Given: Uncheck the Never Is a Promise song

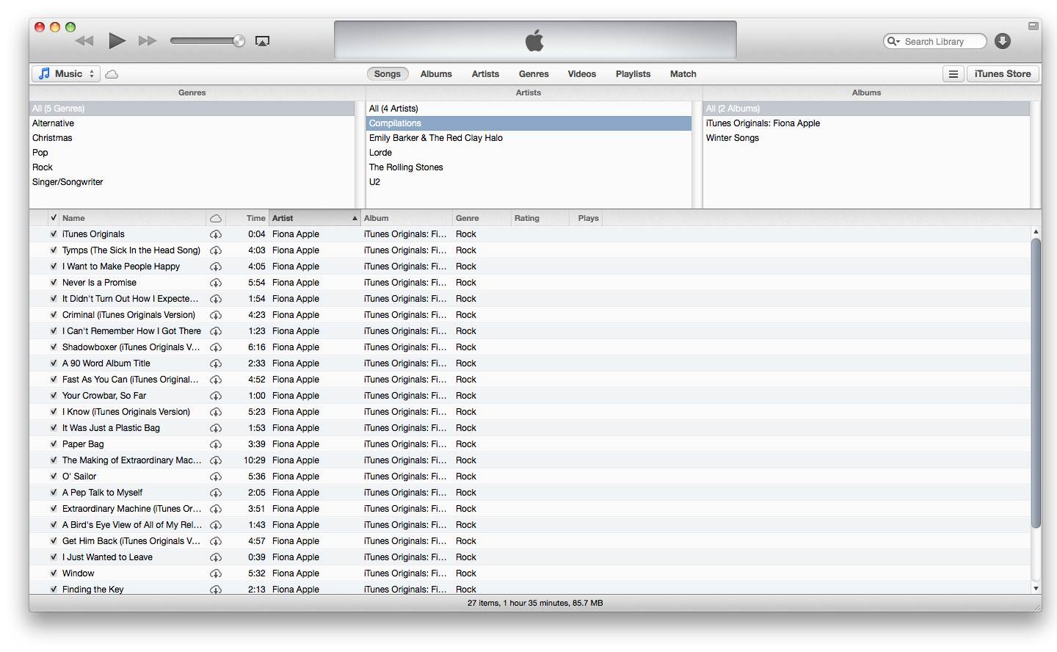Looking at the screenshot, I should pos(54,283).
